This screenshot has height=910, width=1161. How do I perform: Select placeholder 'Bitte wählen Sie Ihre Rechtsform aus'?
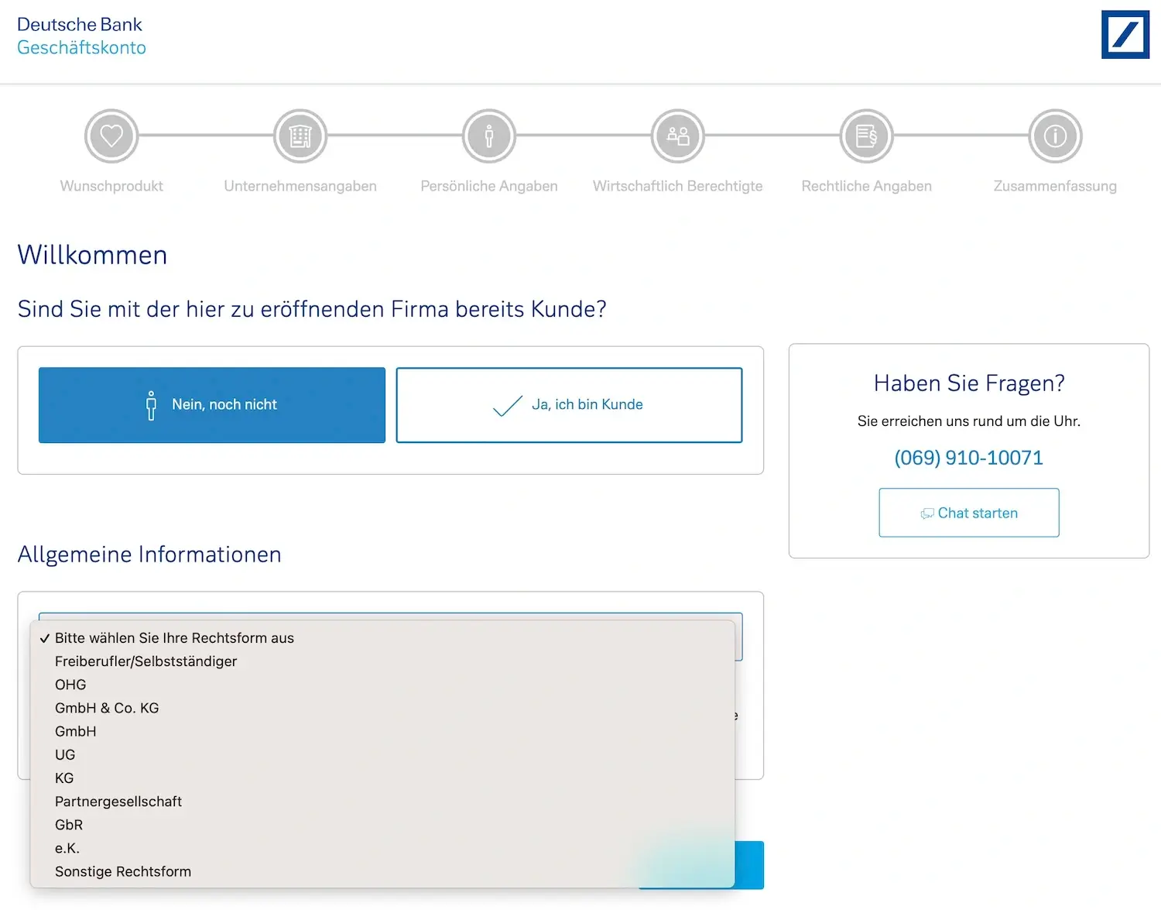382,638
